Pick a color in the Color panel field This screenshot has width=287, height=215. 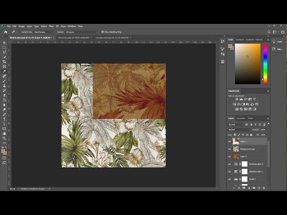coord(248,64)
